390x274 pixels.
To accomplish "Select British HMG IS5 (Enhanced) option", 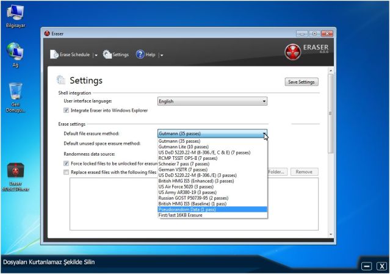I will tap(212, 181).
